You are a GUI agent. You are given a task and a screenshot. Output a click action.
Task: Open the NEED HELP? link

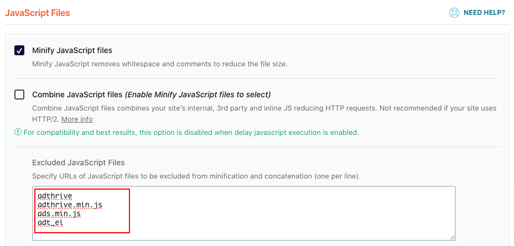coord(484,13)
